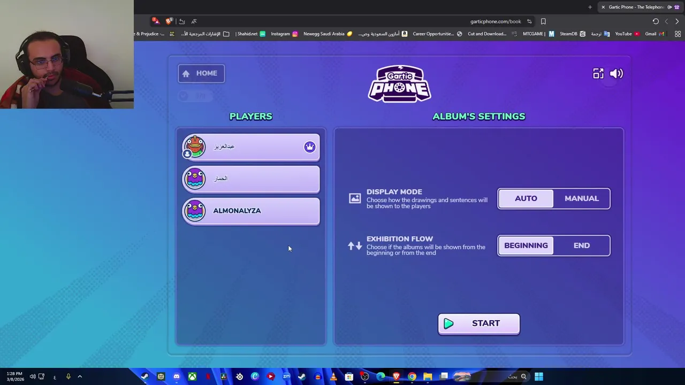Select player row عبدالعزيز

[251, 147]
